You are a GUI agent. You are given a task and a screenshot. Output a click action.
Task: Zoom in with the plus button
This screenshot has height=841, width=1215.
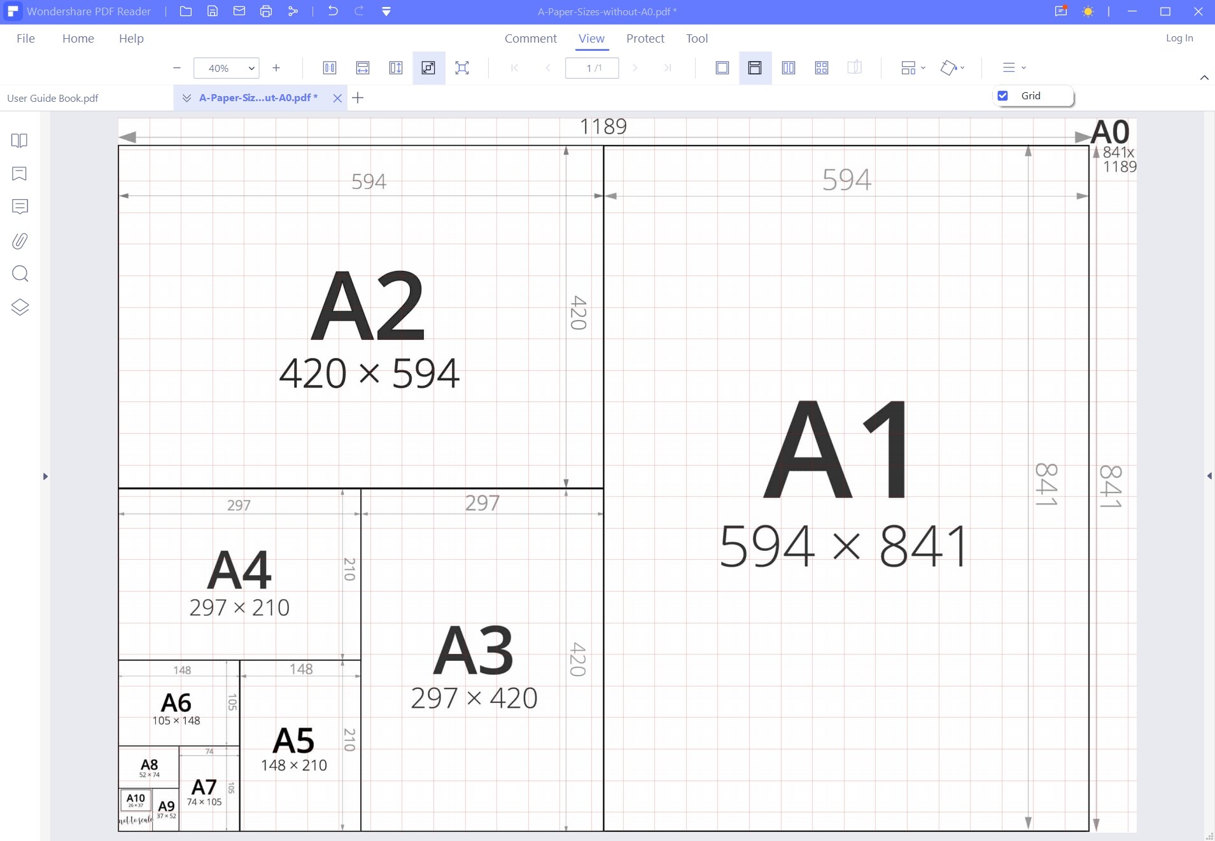(276, 68)
